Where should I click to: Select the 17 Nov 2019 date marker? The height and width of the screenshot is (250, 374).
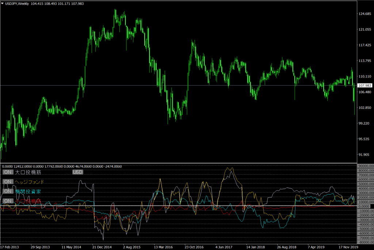coord(348,247)
